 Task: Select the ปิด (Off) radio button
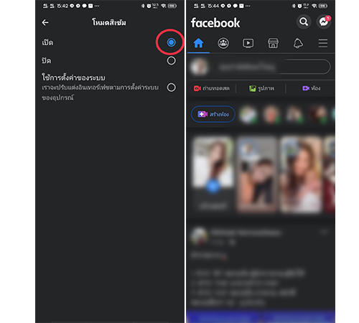click(x=171, y=61)
